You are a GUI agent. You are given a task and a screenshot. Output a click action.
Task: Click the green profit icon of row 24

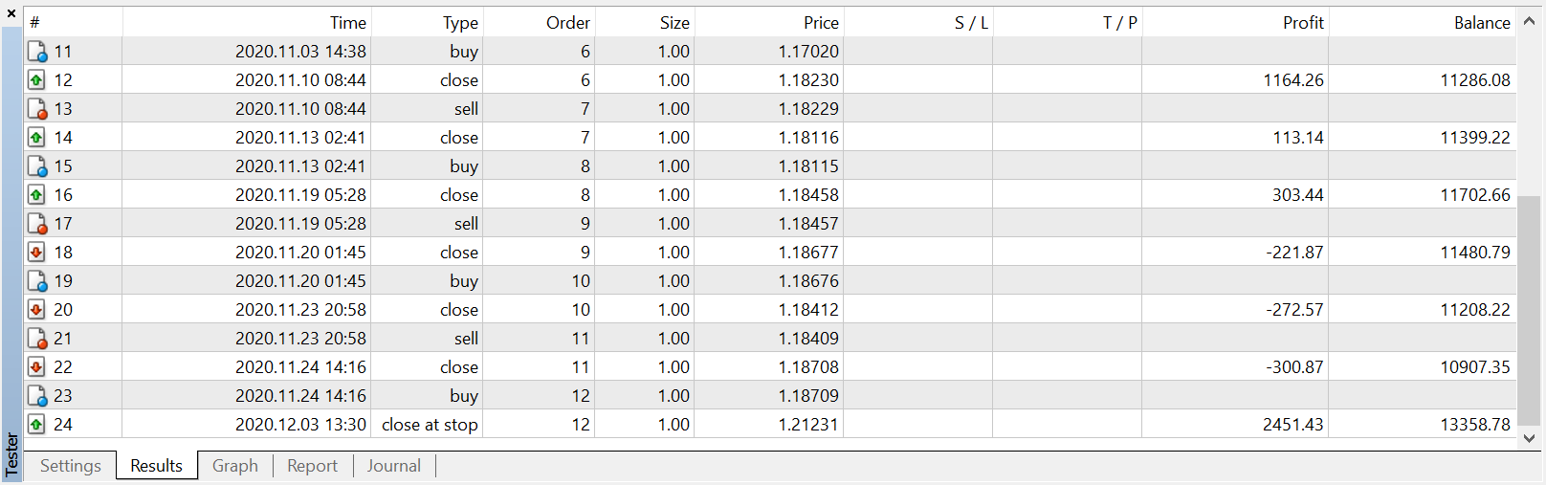pyautogui.click(x=36, y=425)
